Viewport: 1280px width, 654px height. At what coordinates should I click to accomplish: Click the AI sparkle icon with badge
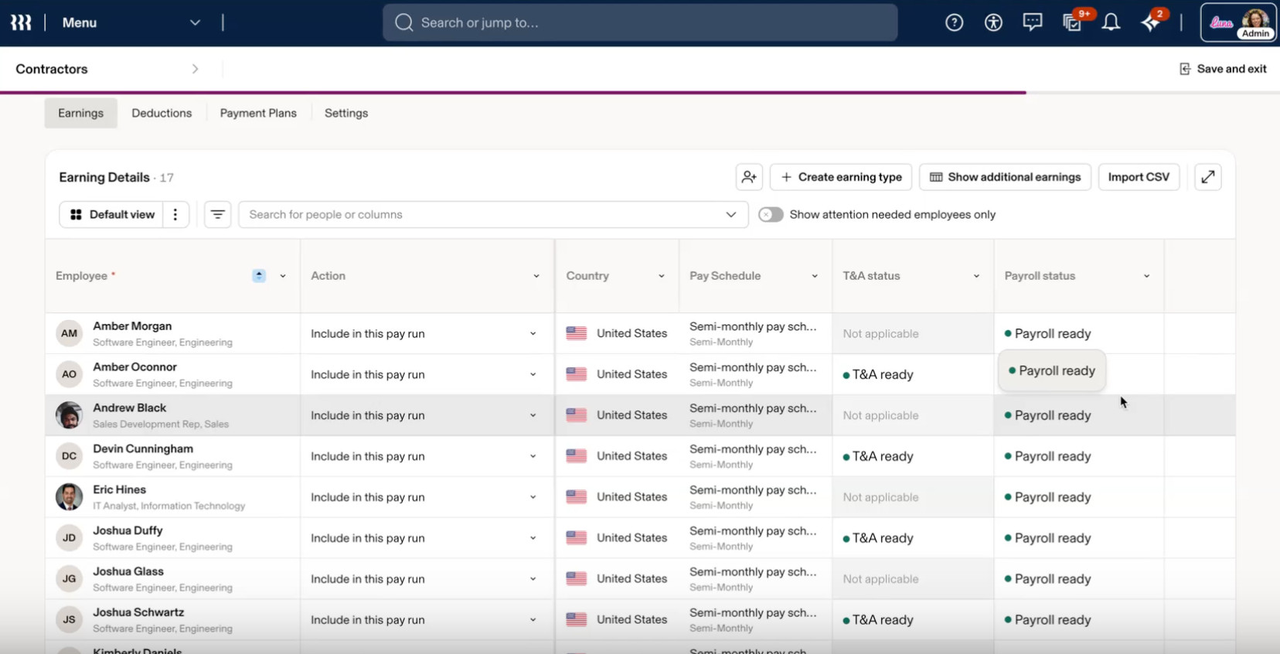1151,22
